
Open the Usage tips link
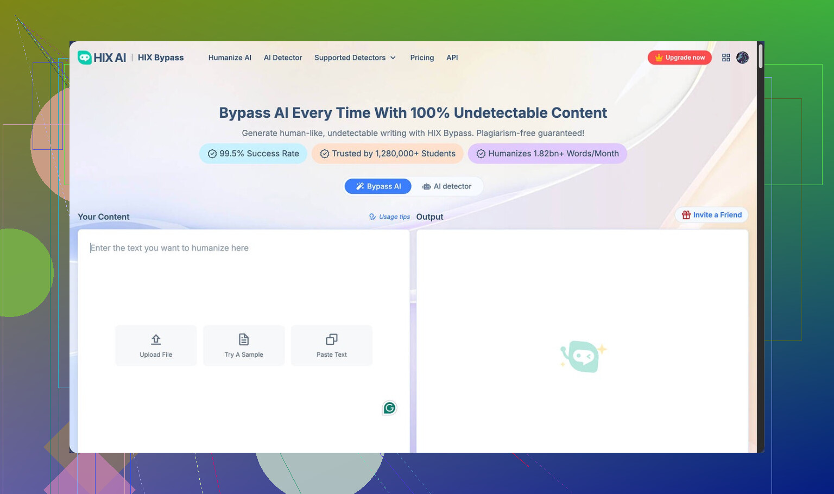[390, 217]
